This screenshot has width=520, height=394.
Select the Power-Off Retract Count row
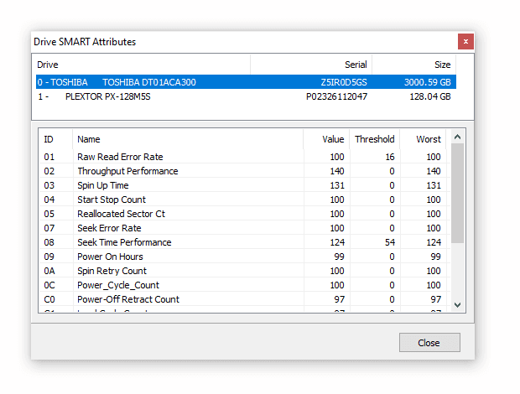click(x=245, y=299)
